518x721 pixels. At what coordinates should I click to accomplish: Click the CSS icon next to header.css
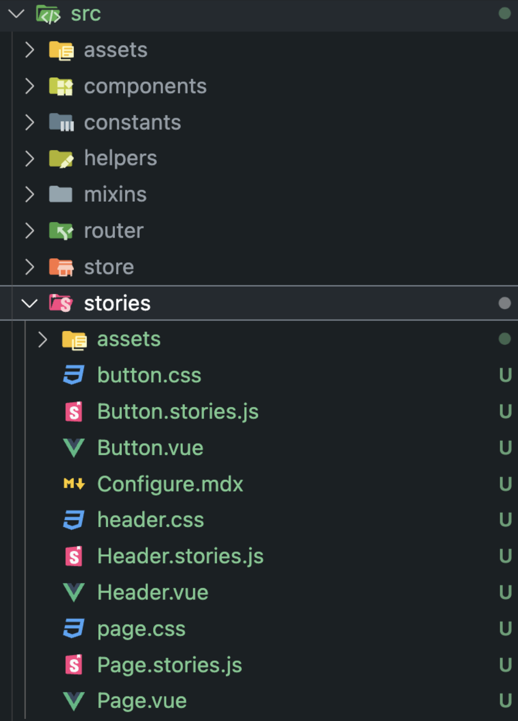point(74,520)
